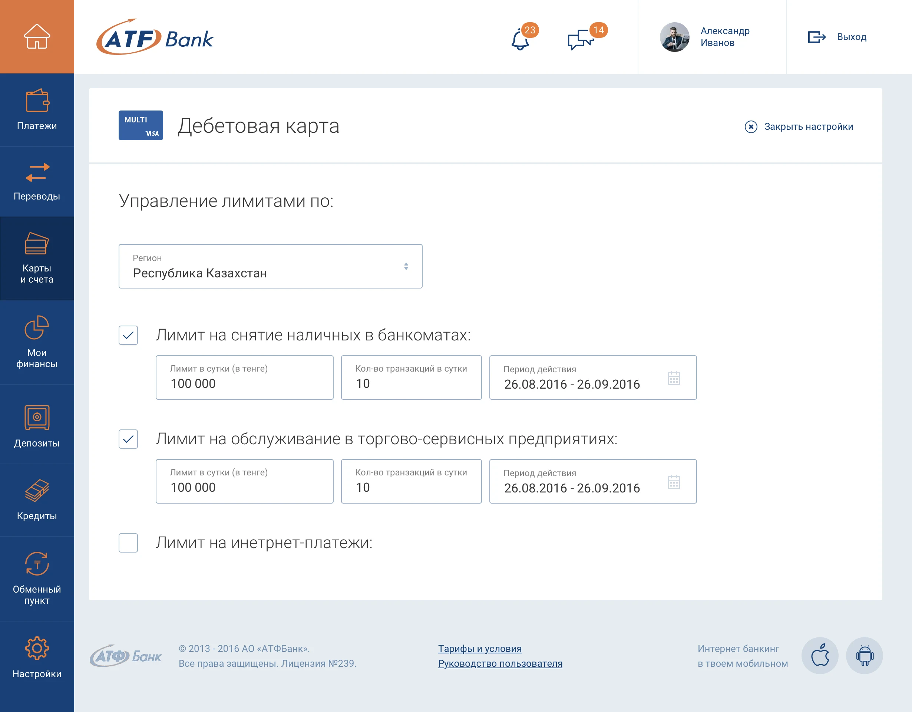Open the Тарифы и условия link
The height and width of the screenshot is (712, 912).
(x=479, y=649)
